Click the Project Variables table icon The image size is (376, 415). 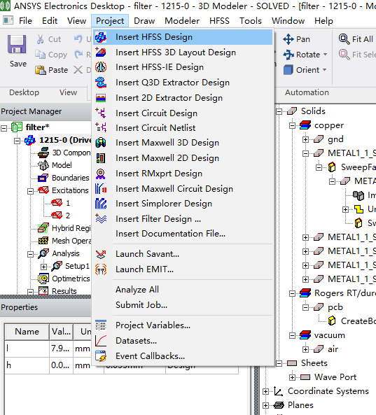click(101, 325)
